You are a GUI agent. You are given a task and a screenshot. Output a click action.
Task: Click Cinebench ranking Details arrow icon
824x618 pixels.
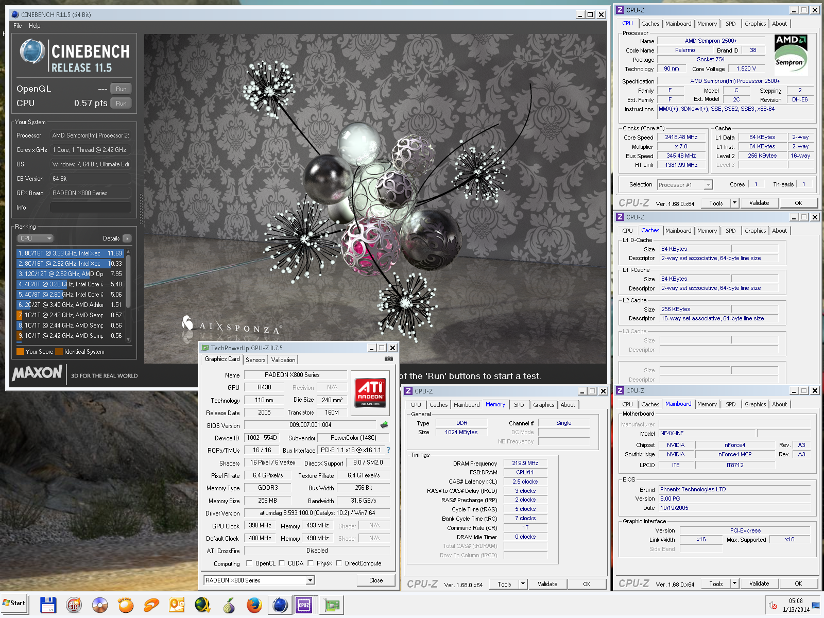click(127, 238)
